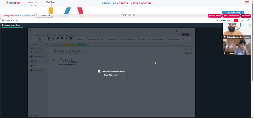The image size is (254, 119).
Task: Open the CLASSROOM tab
Action: pos(233,13)
